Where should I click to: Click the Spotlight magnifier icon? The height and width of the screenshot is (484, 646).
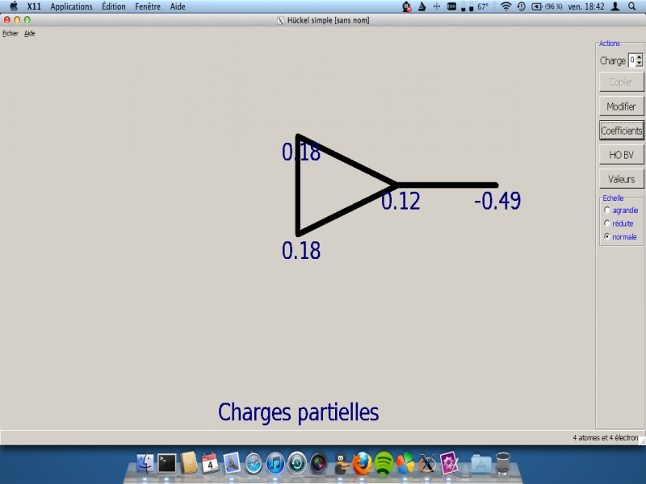tap(631, 6)
